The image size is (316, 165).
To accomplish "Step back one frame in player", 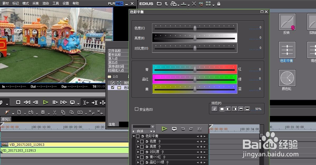I will click(35, 102).
